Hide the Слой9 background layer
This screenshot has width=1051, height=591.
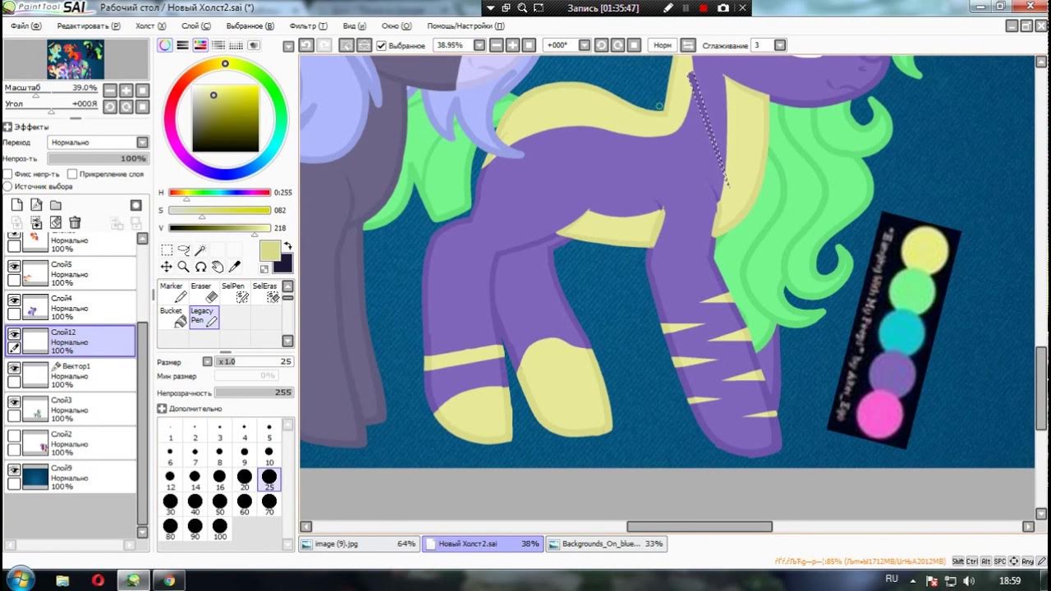click(14, 470)
